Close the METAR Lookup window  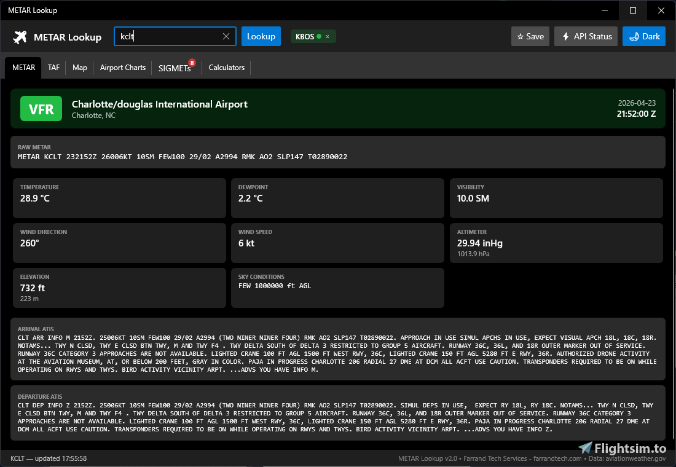[661, 10]
